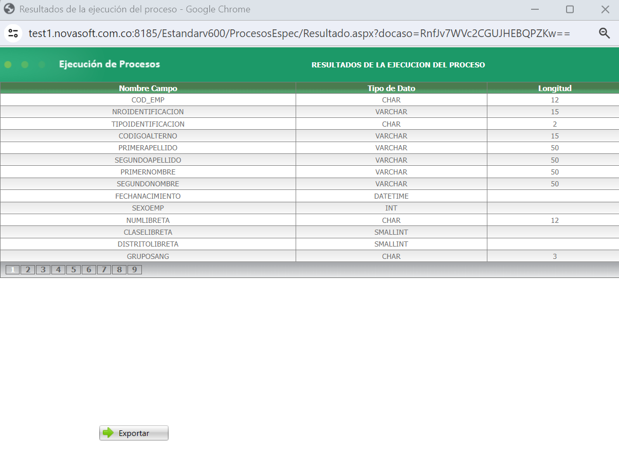Select the SEXOEMP field cell

[x=148, y=208]
